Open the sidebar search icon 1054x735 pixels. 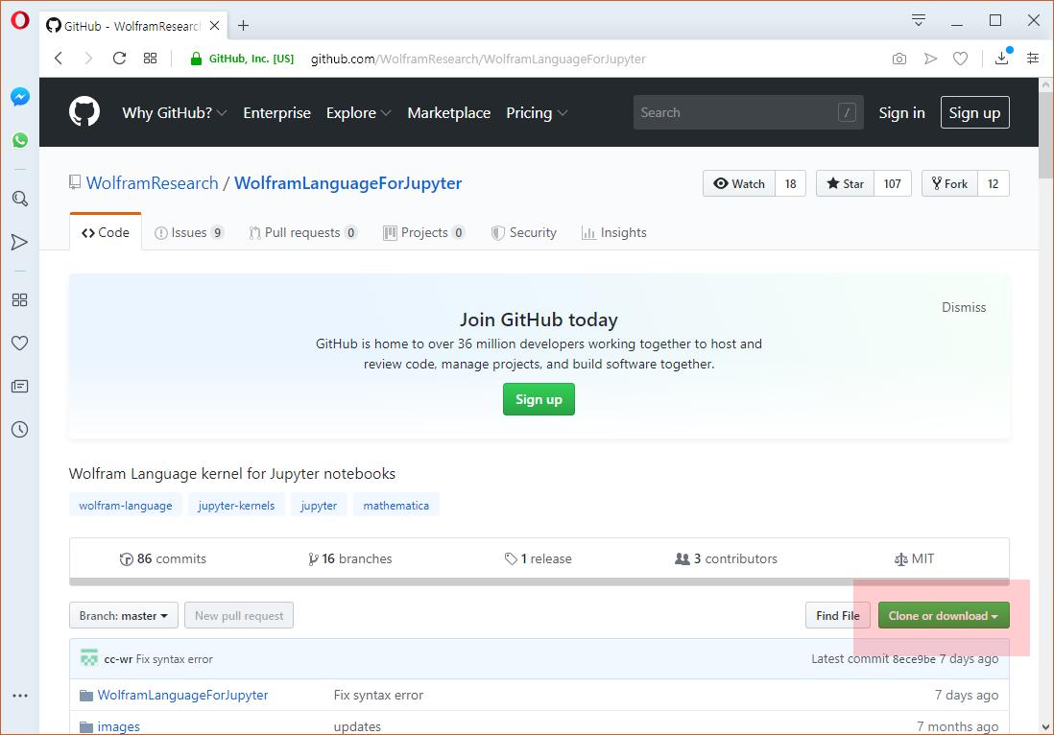(x=20, y=199)
